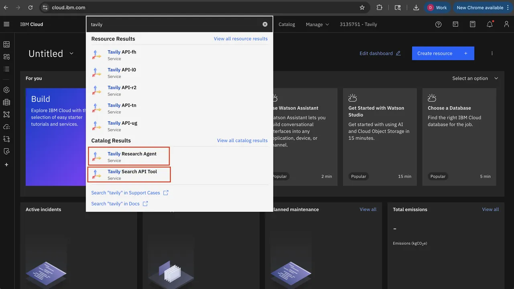Select the Tavily API-l0 resource result
This screenshot has height=289, width=514.
point(179,73)
